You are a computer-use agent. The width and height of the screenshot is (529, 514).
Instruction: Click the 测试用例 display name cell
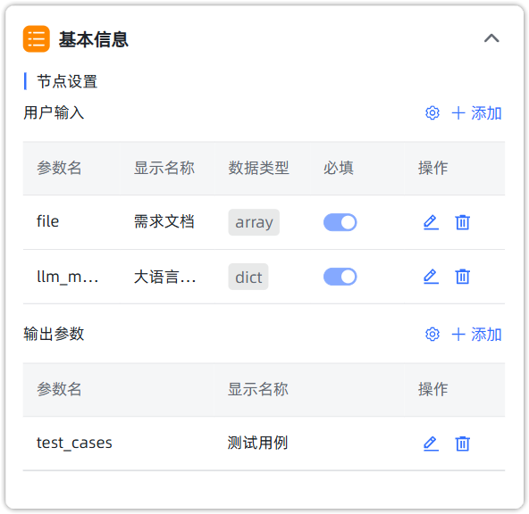click(257, 443)
